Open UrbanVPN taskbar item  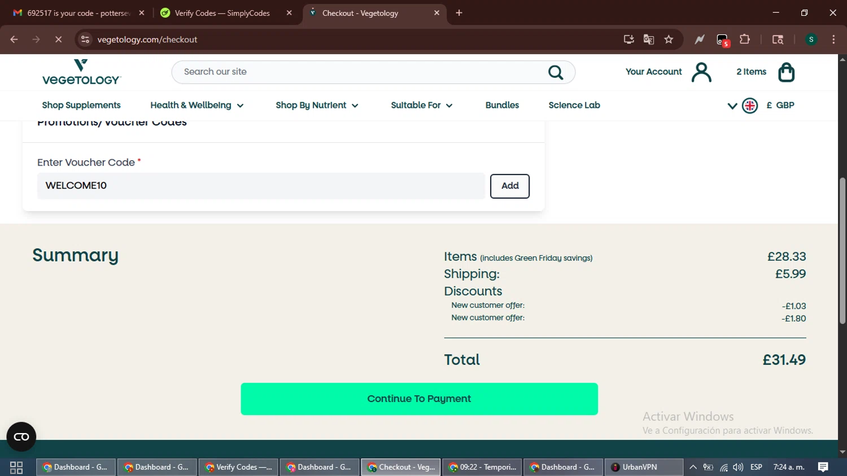click(x=643, y=467)
